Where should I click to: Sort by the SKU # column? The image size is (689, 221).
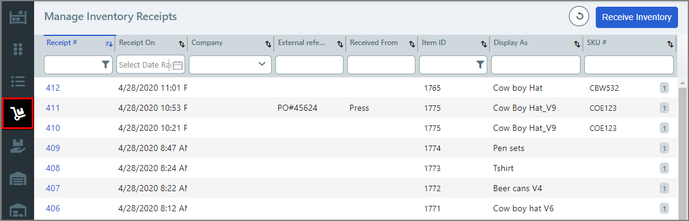pos(670,43)
